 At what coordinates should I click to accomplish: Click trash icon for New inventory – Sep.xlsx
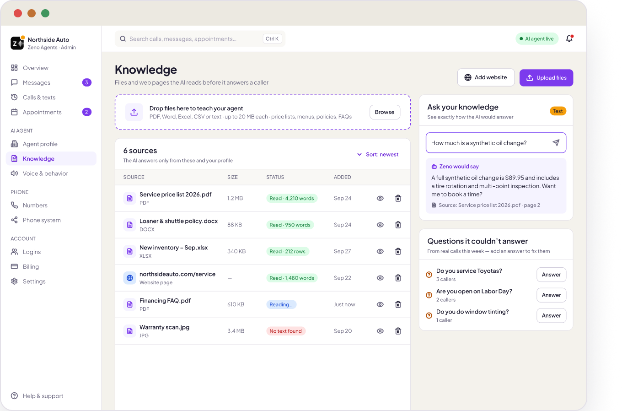click(398, 251)
